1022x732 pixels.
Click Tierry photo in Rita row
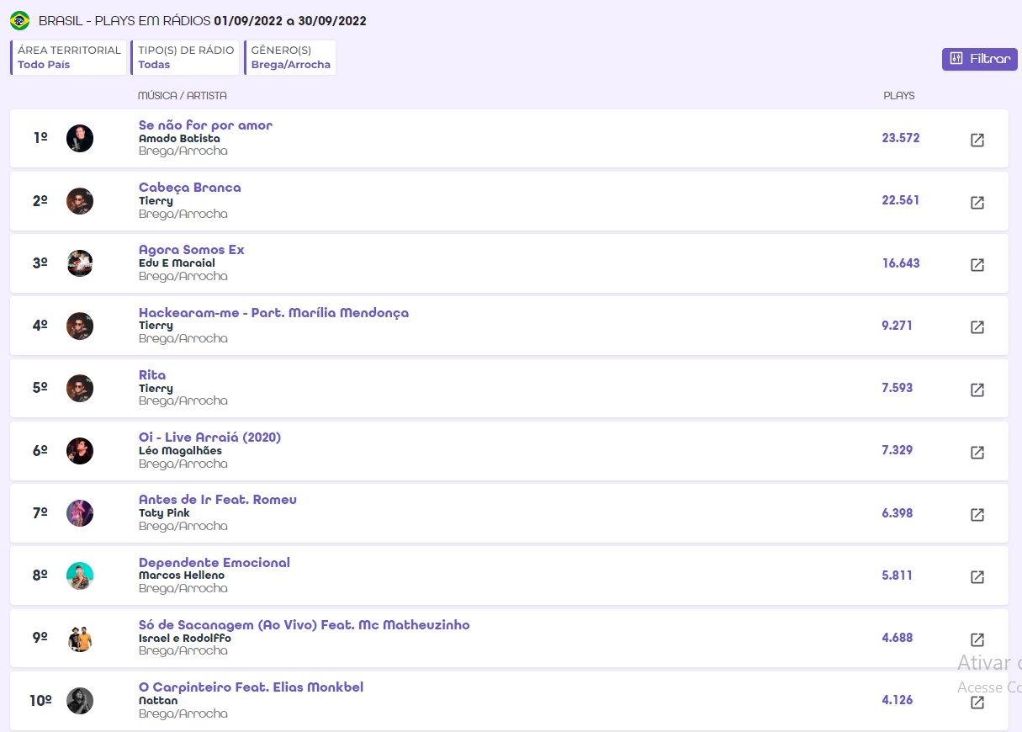click(80, 388)
